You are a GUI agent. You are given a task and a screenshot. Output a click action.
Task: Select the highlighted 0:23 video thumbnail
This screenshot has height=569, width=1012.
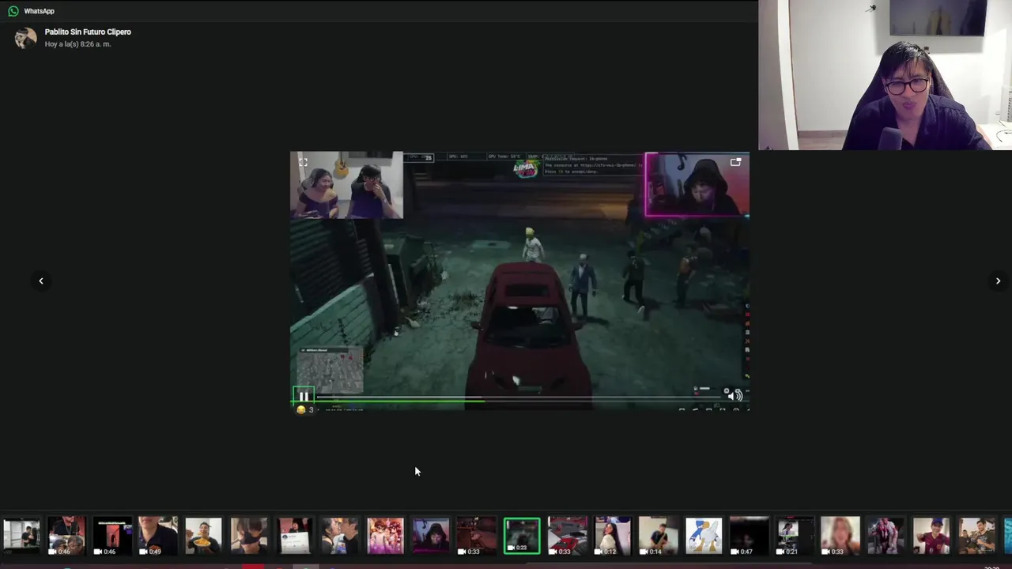point(522,536)
